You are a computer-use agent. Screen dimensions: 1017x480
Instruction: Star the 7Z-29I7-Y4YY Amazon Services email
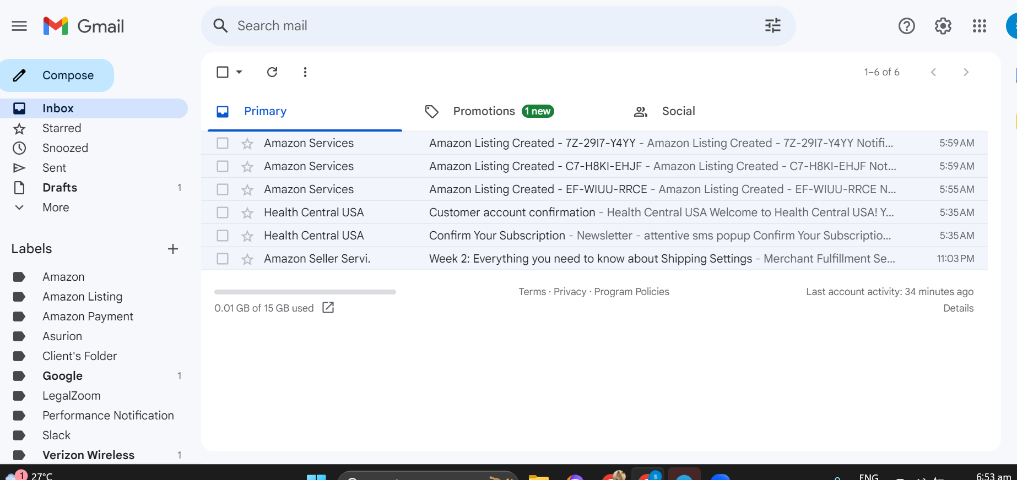(247, 144)
